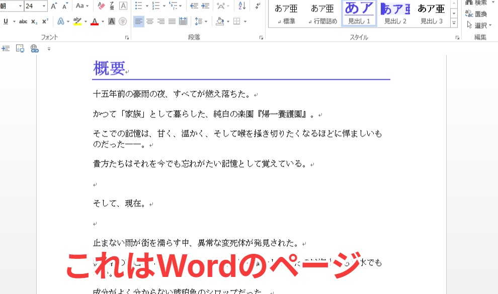
Task: Expand borders dropdown arrow
Action: click(245, 22)
